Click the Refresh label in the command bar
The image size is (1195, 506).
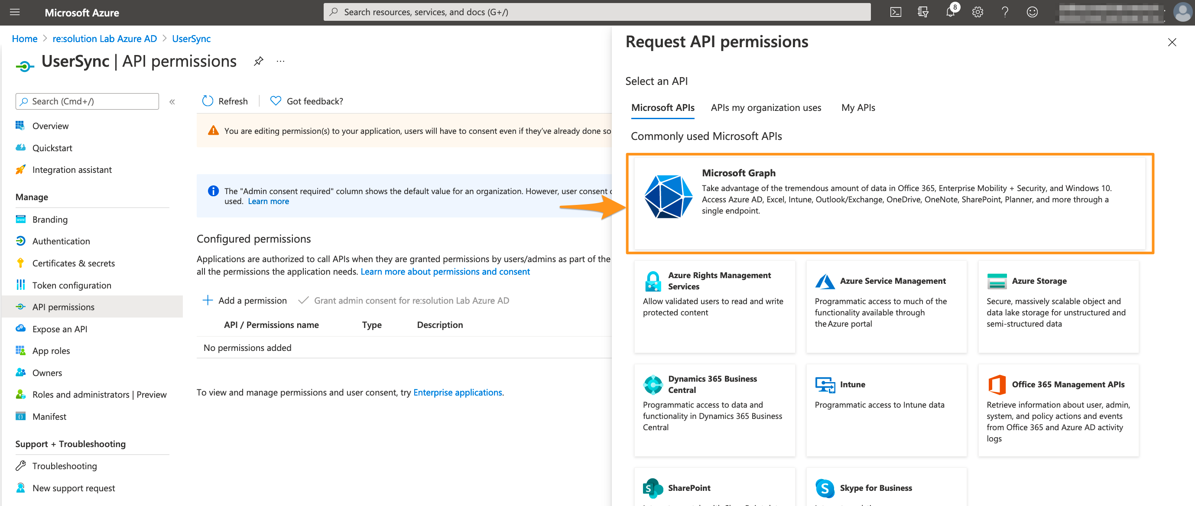(233, 101)
